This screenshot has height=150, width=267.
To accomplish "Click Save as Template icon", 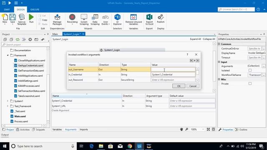I will [22, 20].
